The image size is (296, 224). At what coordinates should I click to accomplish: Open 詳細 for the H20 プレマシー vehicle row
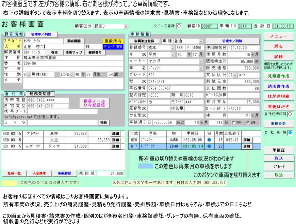(x=247, y=140)
